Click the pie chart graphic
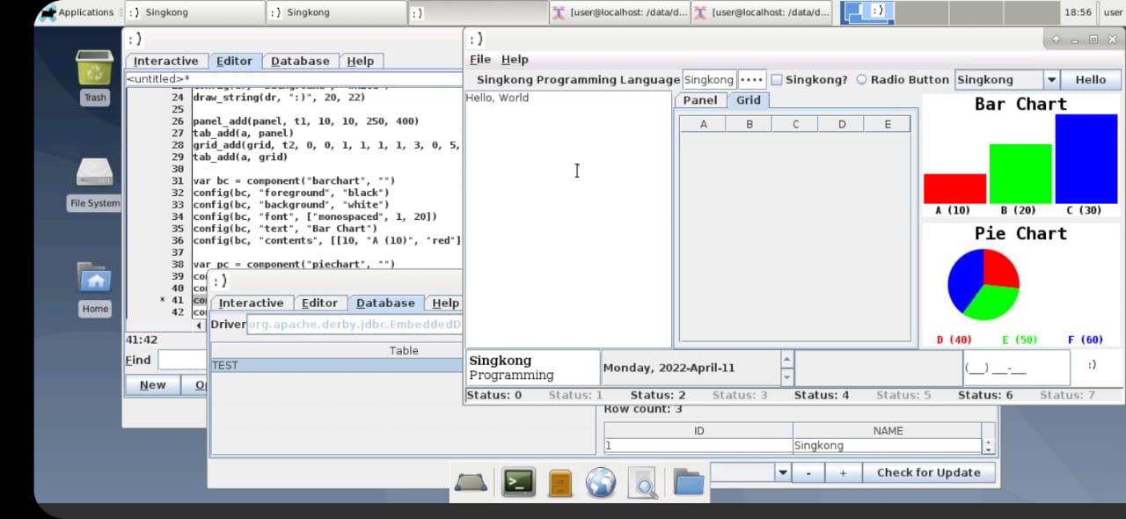 point(983,284)
